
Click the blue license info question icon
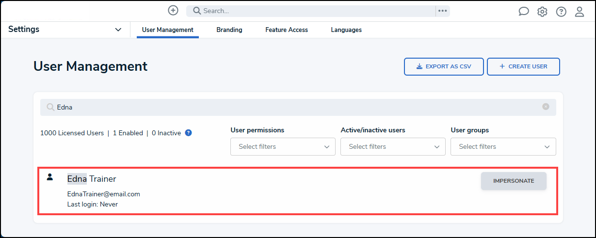tap(189, 133)
